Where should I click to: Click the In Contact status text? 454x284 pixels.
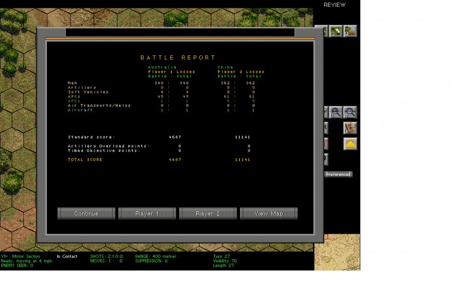[x=67, y=256]
